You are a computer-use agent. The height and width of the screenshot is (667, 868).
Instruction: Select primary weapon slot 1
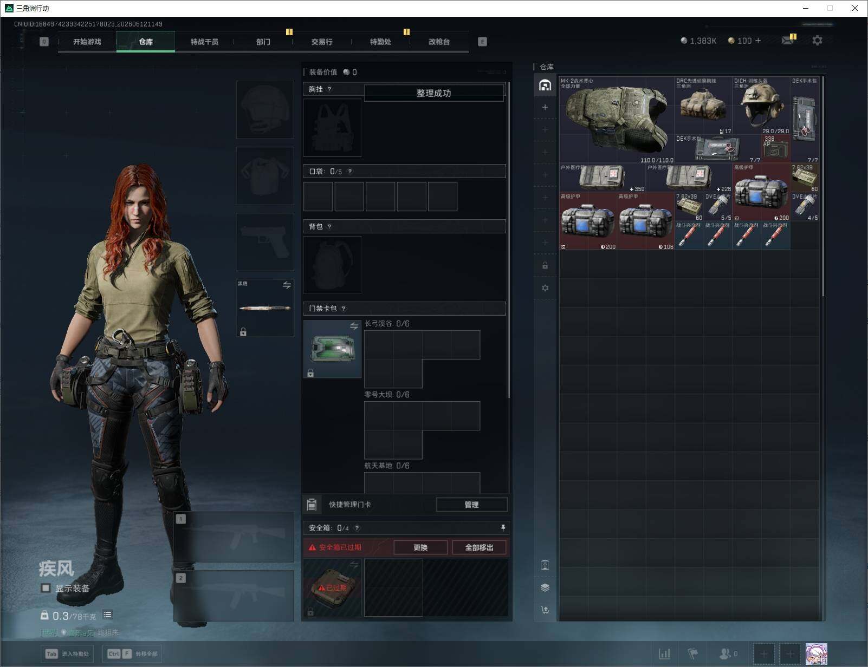click(234, 537)
